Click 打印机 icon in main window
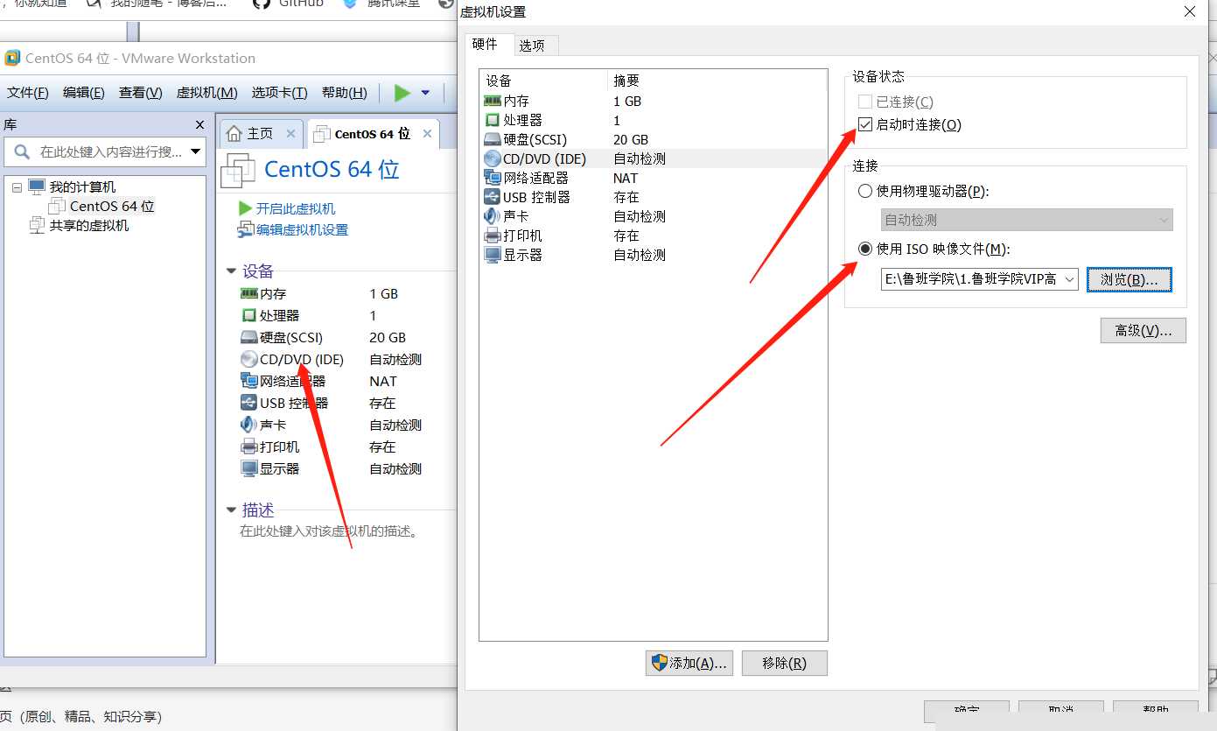Viewport: 1217px width, 731px height. 248,446
